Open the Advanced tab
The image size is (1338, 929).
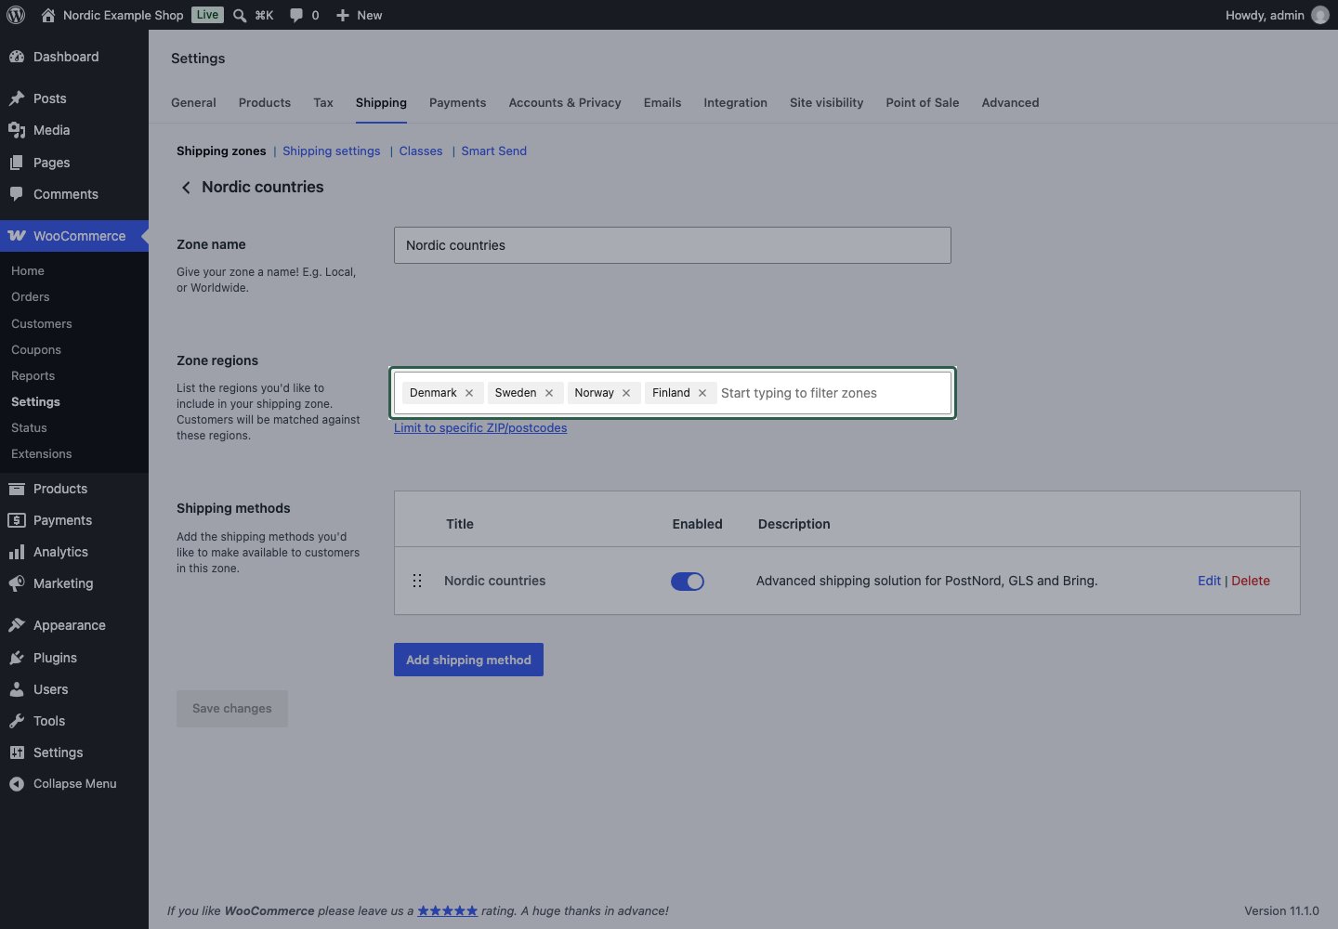pos(1010,103)
